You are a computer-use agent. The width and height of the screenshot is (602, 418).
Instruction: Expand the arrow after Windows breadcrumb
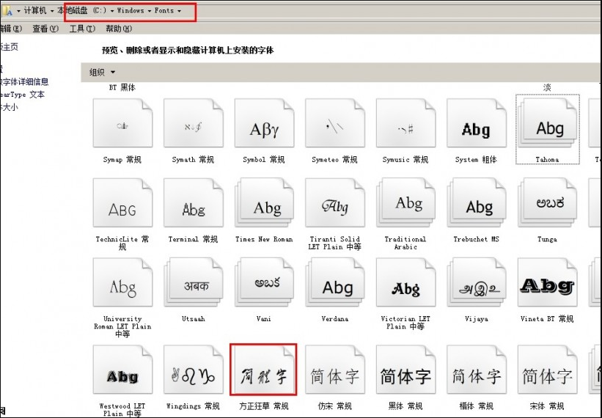pyautogui.click(x=150, y=11)
